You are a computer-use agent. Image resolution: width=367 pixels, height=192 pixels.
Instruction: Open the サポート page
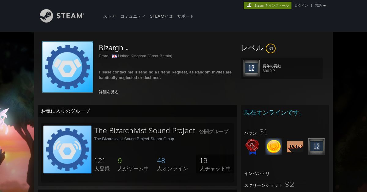186,16
